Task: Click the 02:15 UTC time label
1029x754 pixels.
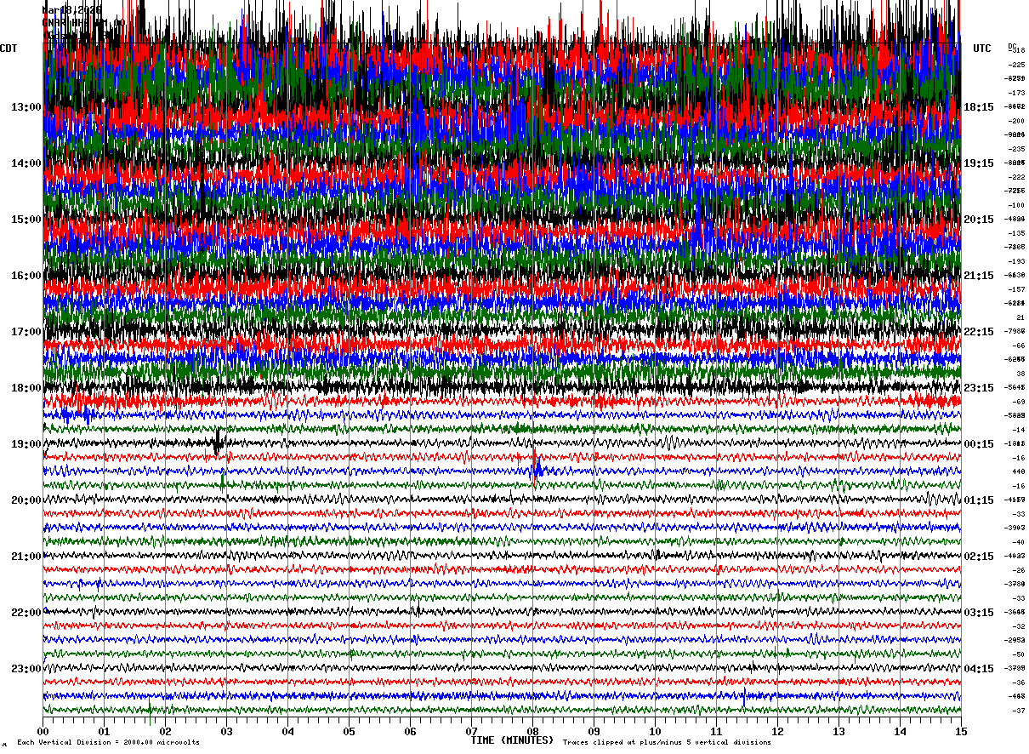Action: 979,557
